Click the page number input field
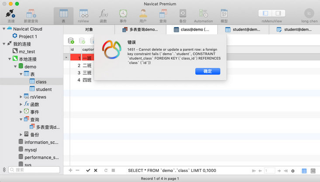This screenshot has width=320, height=182. (x=269, y=171)
